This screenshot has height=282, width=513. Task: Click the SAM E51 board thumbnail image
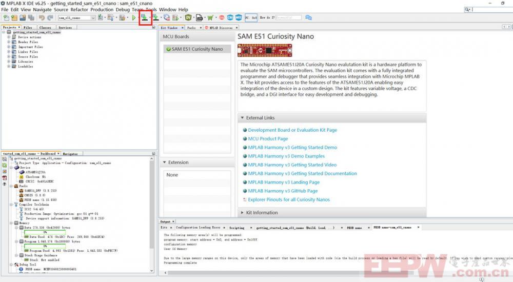click(x=265, y=50)
